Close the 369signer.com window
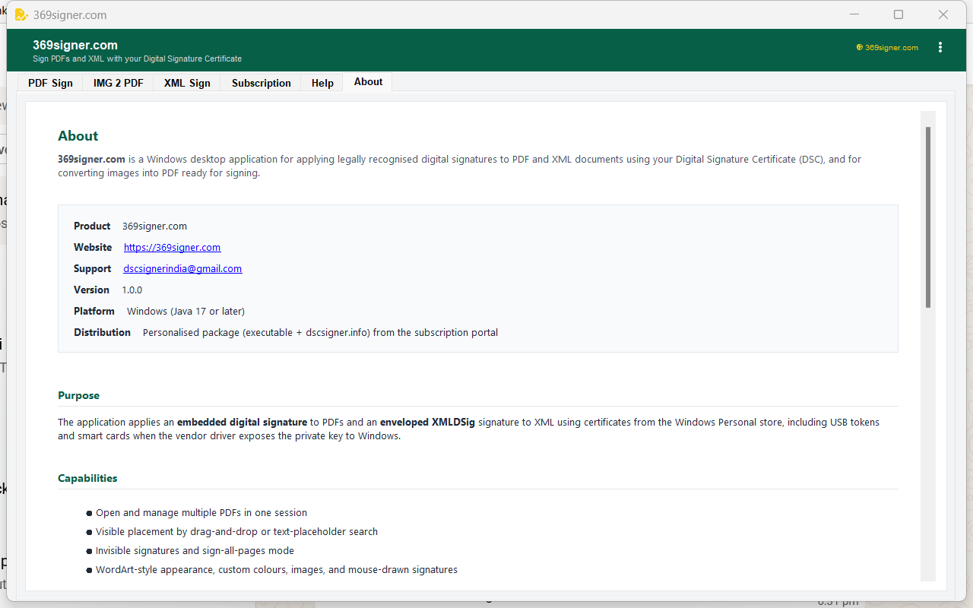973x608 pixels. (943, 14)
